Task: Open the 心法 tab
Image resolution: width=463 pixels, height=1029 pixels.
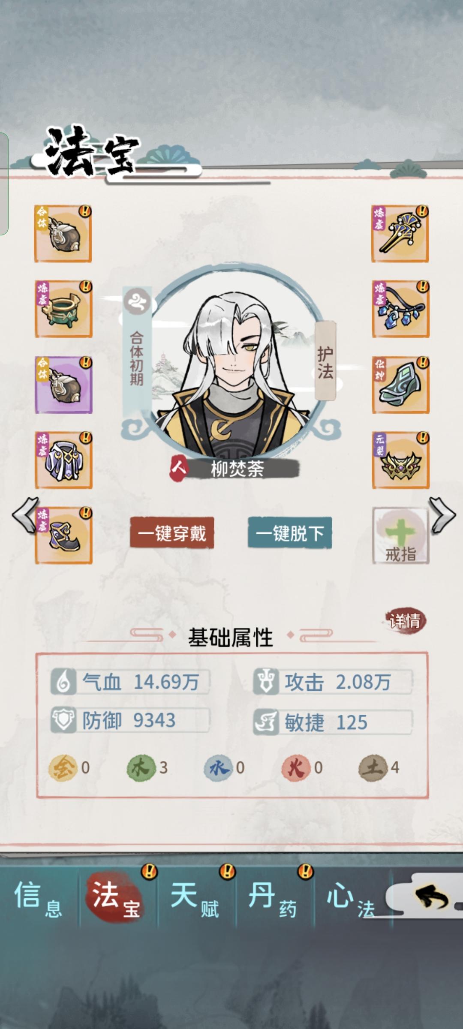Action: (x=351, y=898)
